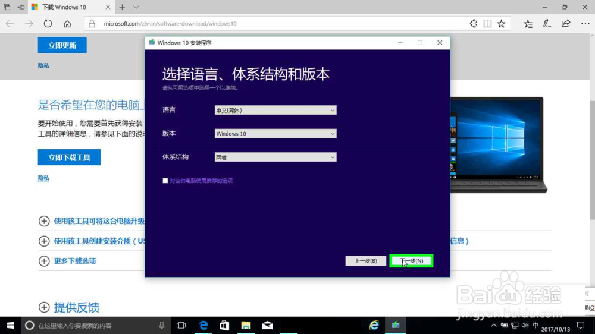Image resolution: width=595 pixels, height=334 pixels.
Task: Click the 上一步(B) button
Action: click(x=365, y=261)
